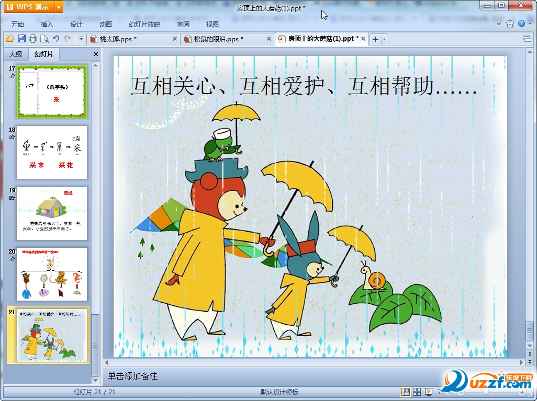Switch to normal view in status bar
Image resolution: width=537 pixels, height=401 pixels.
(406, 392)
